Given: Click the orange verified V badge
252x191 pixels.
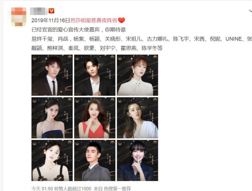Looking at the screenshot, I should click(x=51, y=11).
